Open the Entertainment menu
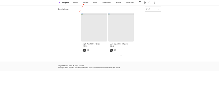 [106, 3]
